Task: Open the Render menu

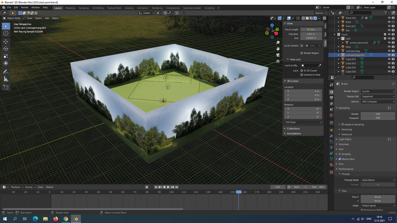Action: [25, 7]
